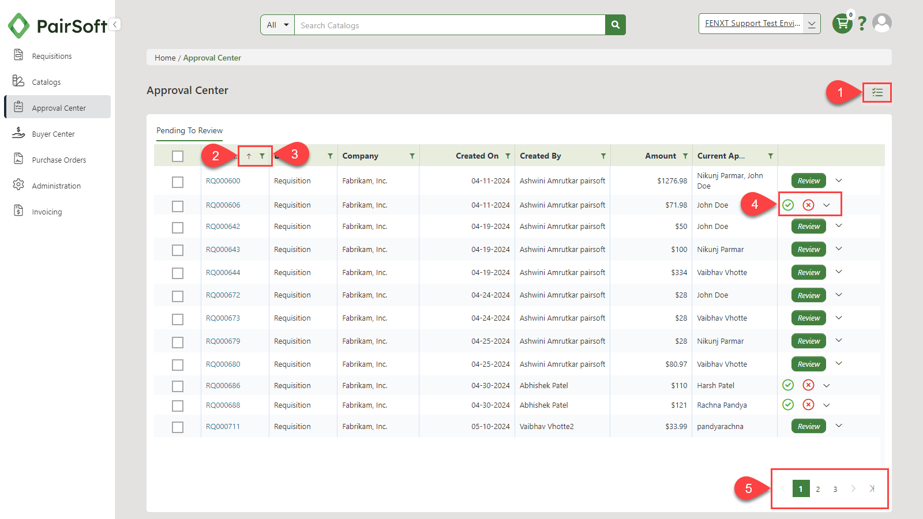923x519 pixels.
Task: Check the box for RQ000711
Action: [x=178, y=427]
